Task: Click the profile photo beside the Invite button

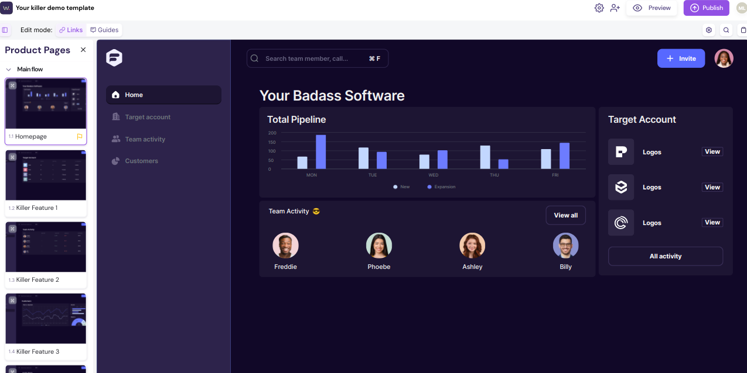Action: (724, 58)
